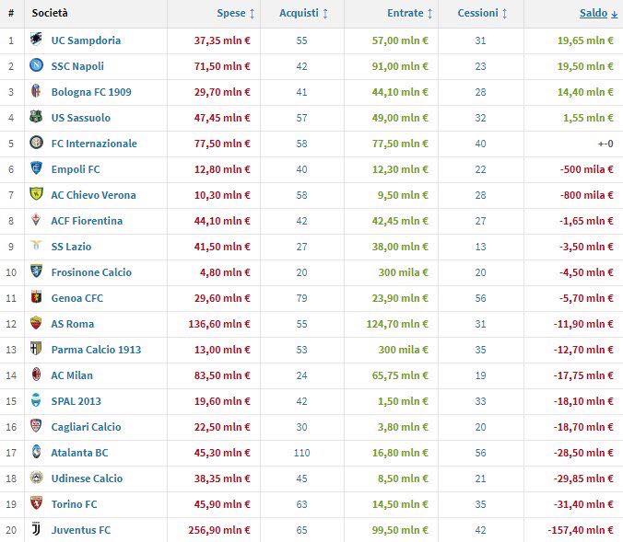Click the Genoa CFC club crest icon
The width and height of the screenshot is (623, 542).
coord(36,298)
